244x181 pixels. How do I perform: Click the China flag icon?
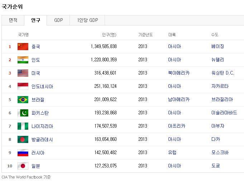tap(23, 47)
